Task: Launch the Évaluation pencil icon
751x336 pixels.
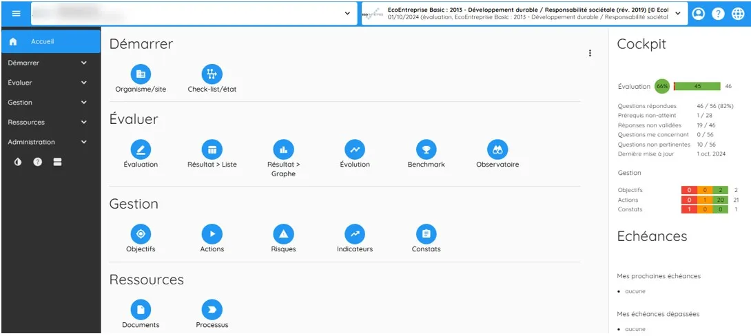Action: tap(141, 149)
